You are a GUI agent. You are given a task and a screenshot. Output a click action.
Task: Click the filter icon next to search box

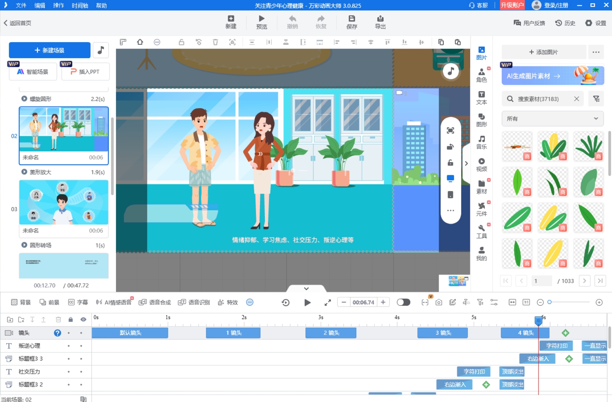(x=596, y=99)
